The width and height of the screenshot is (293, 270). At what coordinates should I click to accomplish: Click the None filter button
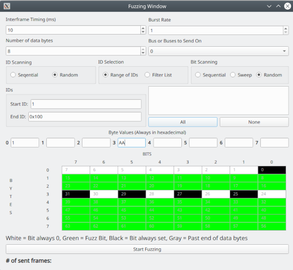[x=254, y=122]
